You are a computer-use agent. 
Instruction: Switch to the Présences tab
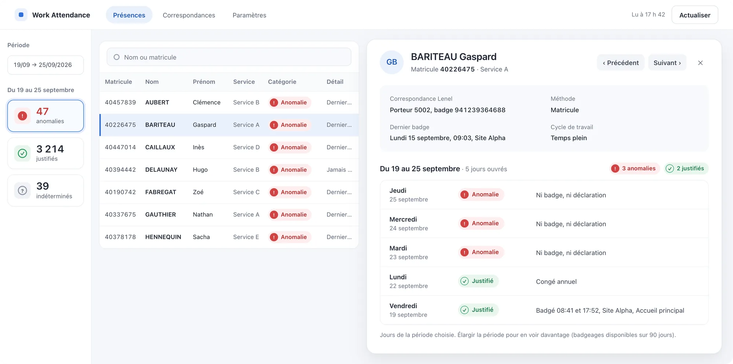pos(129,15)
